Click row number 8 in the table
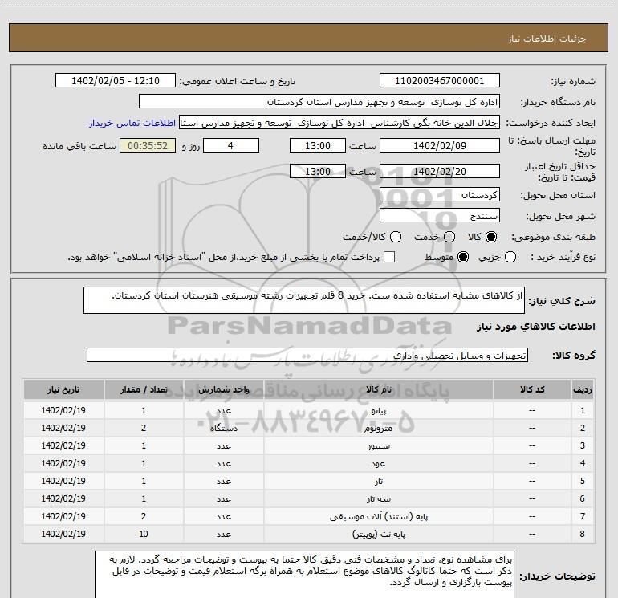The width and height of the screenshot is (618, 598). 583,534
